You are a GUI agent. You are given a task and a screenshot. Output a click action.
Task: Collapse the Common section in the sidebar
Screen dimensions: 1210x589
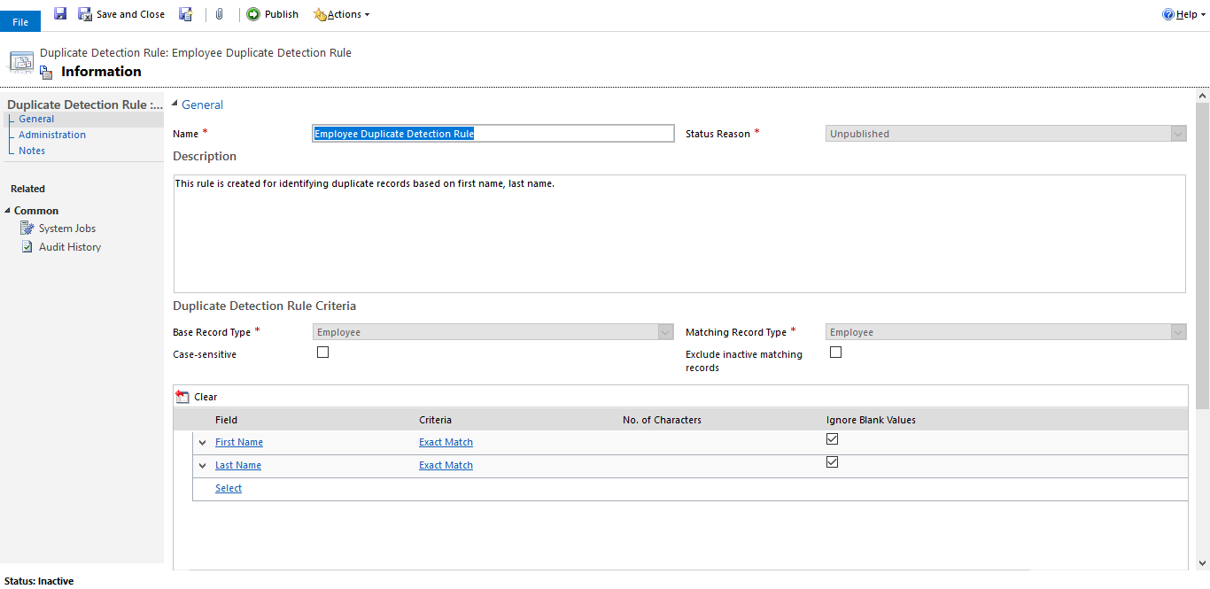tap(9, 211)
